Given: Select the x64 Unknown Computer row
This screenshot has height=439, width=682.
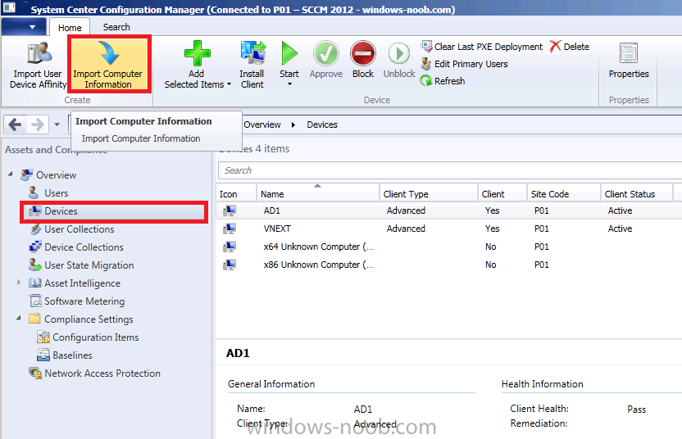Looking at the screenshot, I should point(449,247).
